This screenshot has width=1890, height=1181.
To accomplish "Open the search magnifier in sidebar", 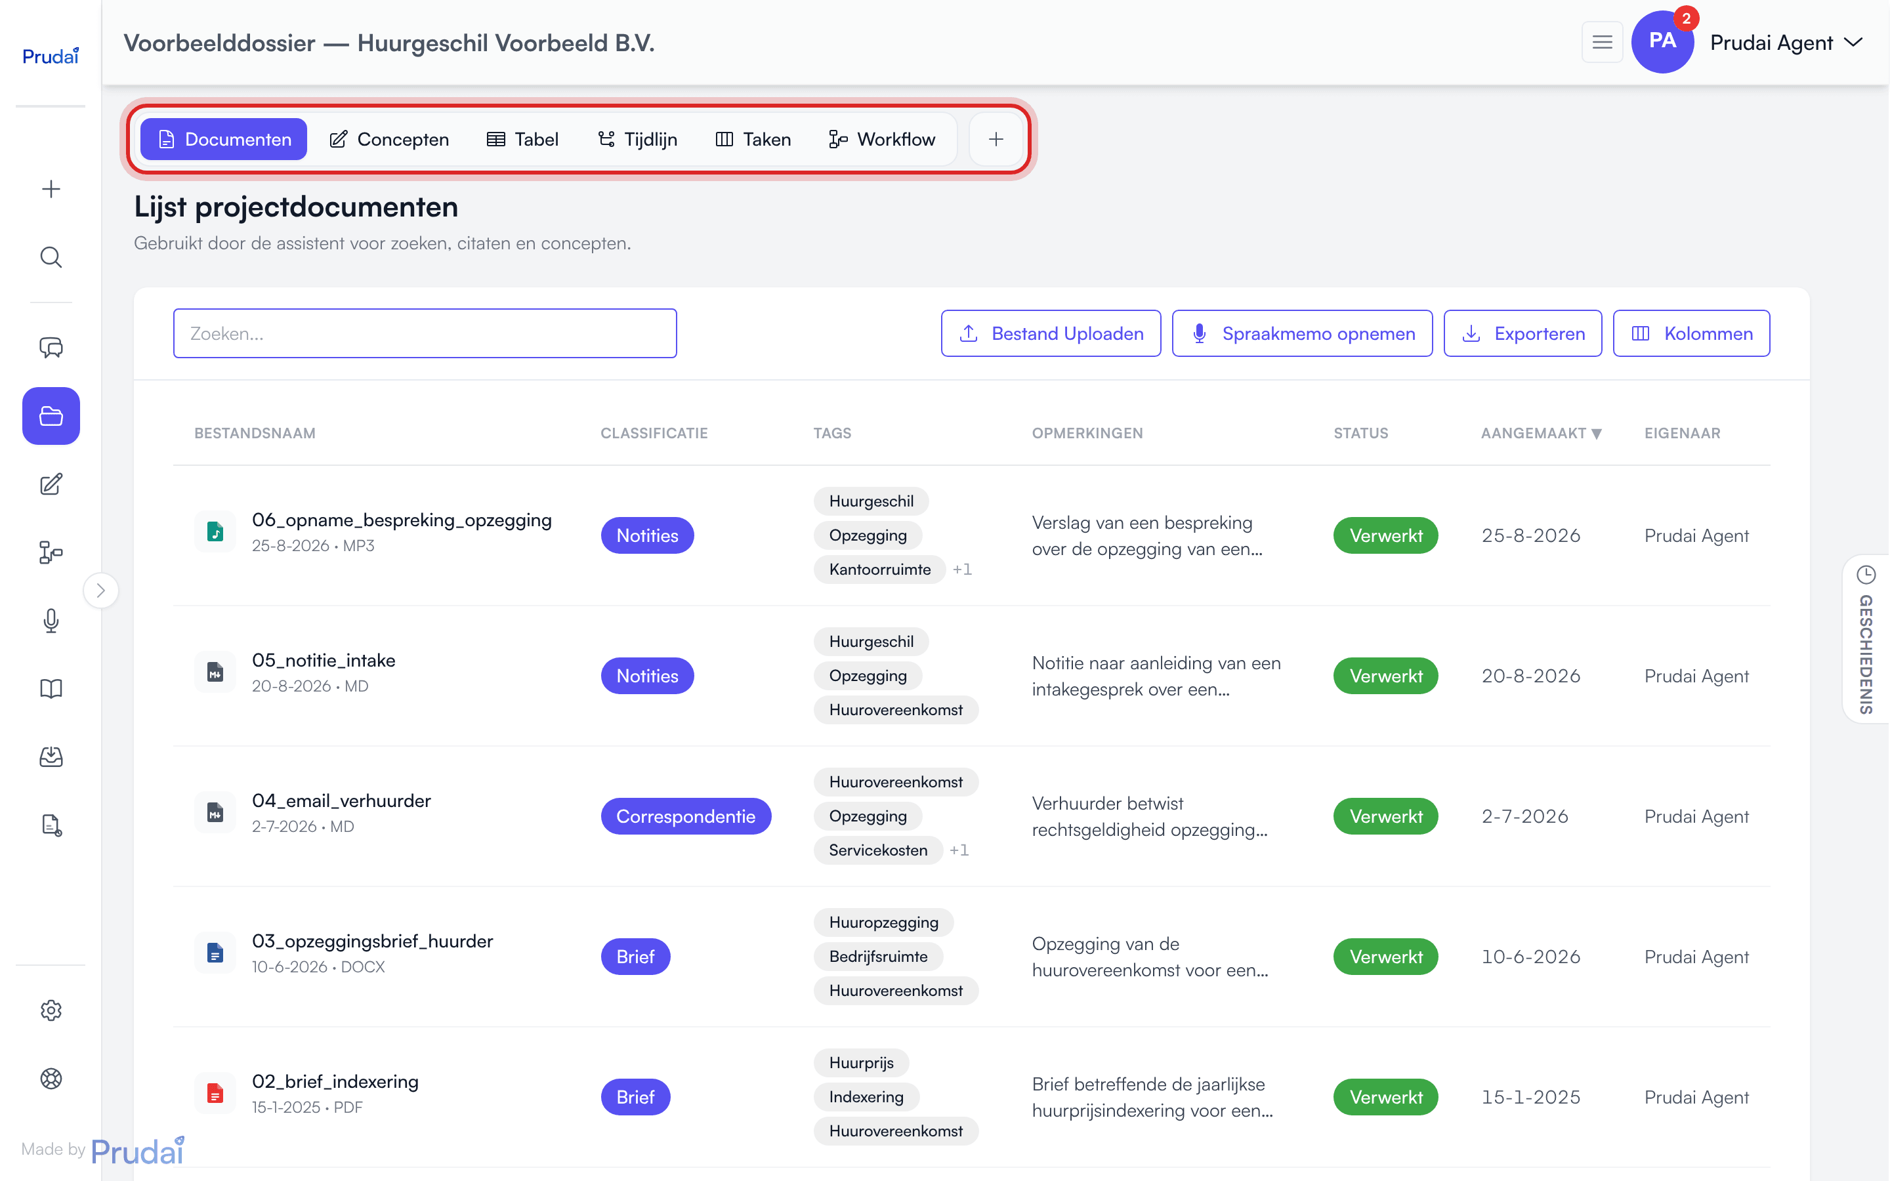I will [51, 257].
